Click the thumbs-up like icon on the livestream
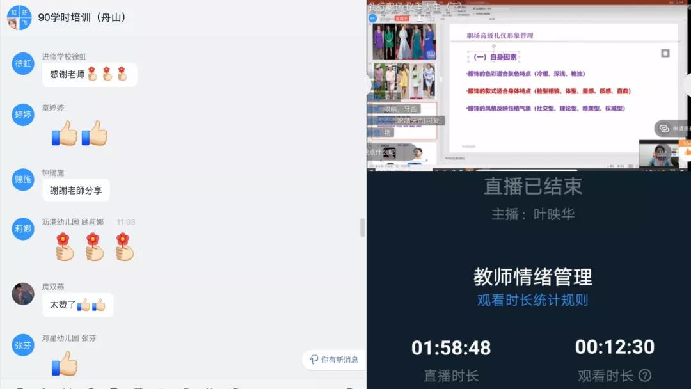This screenshot has height=389, width=691. pos(687,152)
